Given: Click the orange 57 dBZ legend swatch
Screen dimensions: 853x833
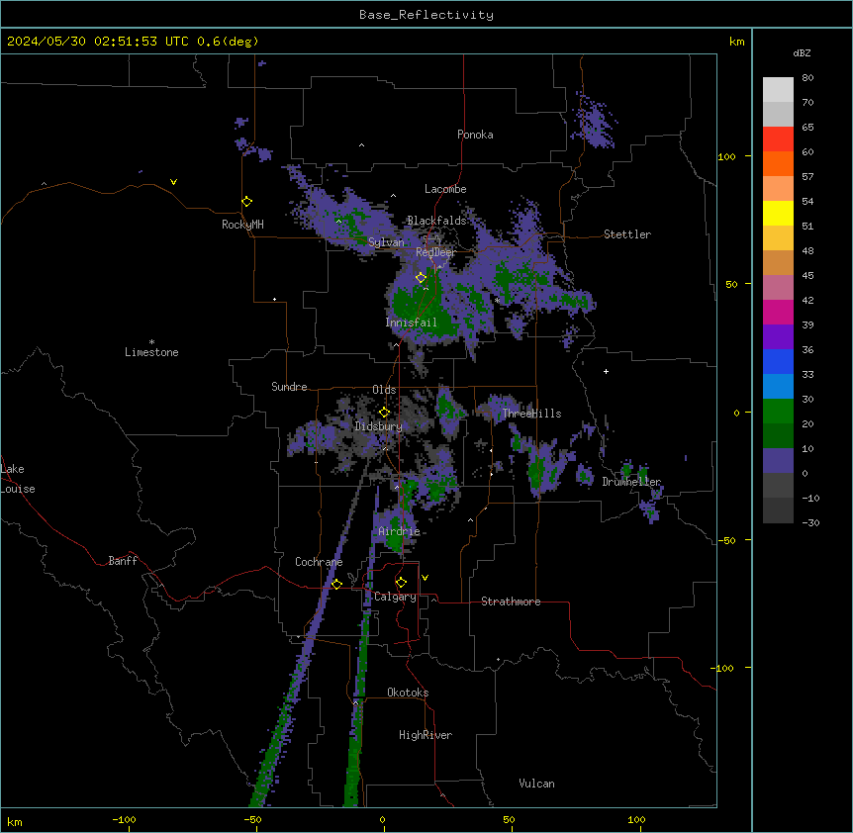Looking at the screenshot, I should click(x=778, y=163).
